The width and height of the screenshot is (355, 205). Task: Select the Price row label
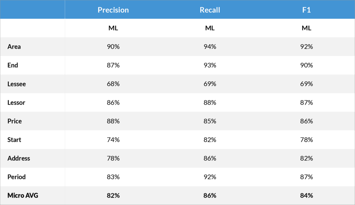15,121
